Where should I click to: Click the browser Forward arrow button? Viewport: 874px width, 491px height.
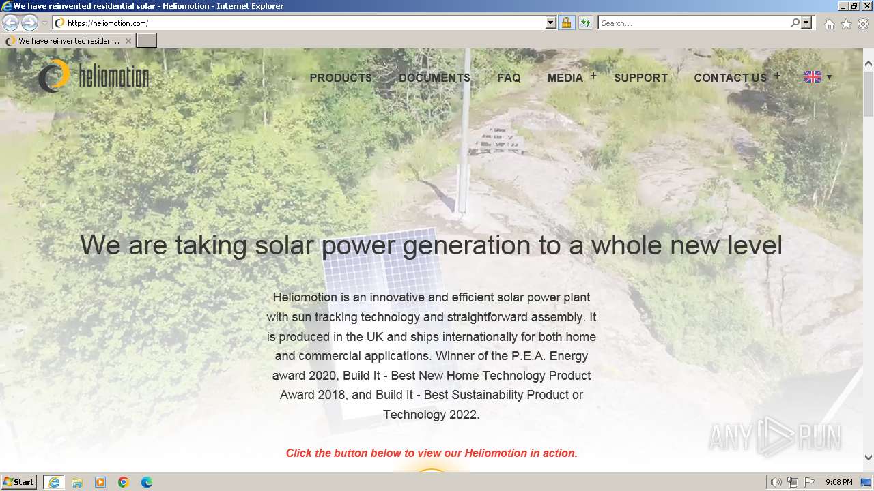tap(29, 23)
